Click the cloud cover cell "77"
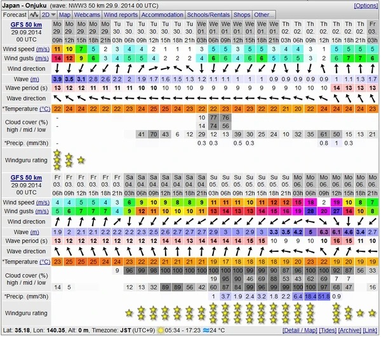The width and height of the screenshot is (381, 337). click(x=213, y=118)
